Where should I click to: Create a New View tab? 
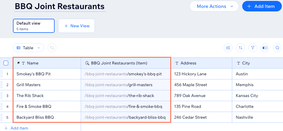tap(76, 26)
